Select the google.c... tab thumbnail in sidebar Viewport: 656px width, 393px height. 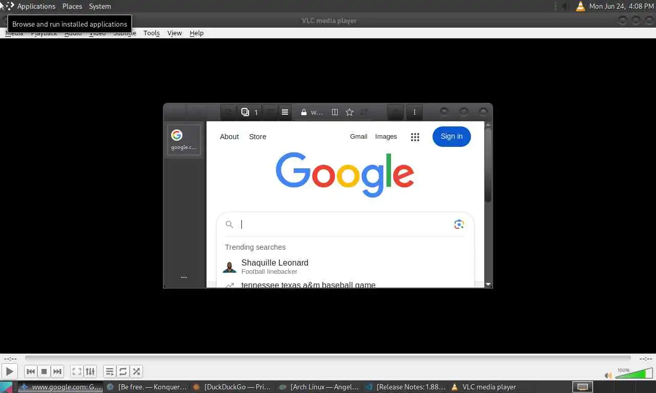[184, 139]
